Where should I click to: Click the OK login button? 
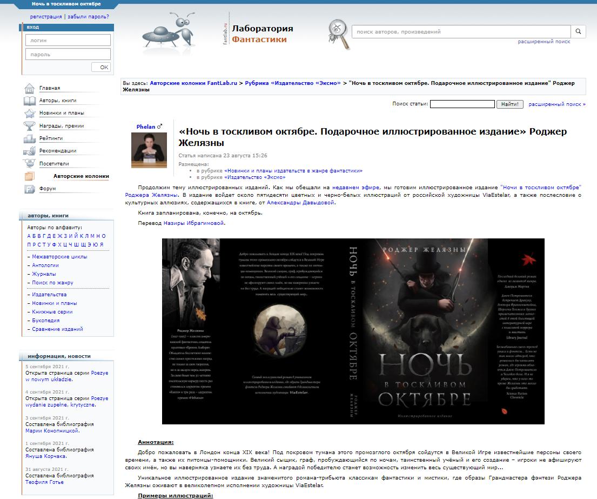tap(101, 68)
